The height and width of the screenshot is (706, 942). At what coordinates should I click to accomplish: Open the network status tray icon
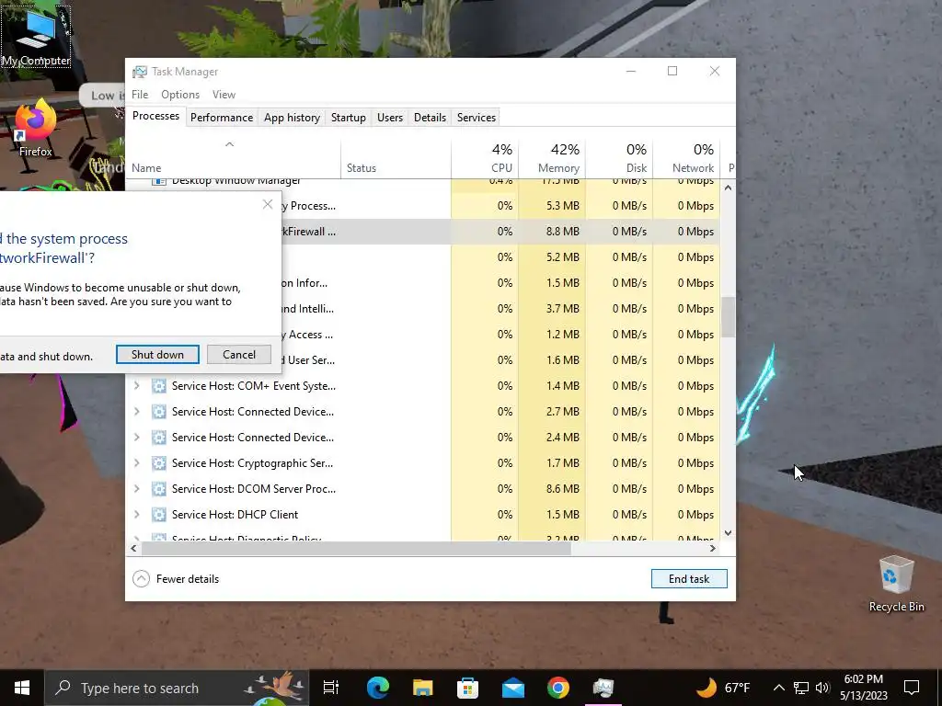click(x=801, y=688)
